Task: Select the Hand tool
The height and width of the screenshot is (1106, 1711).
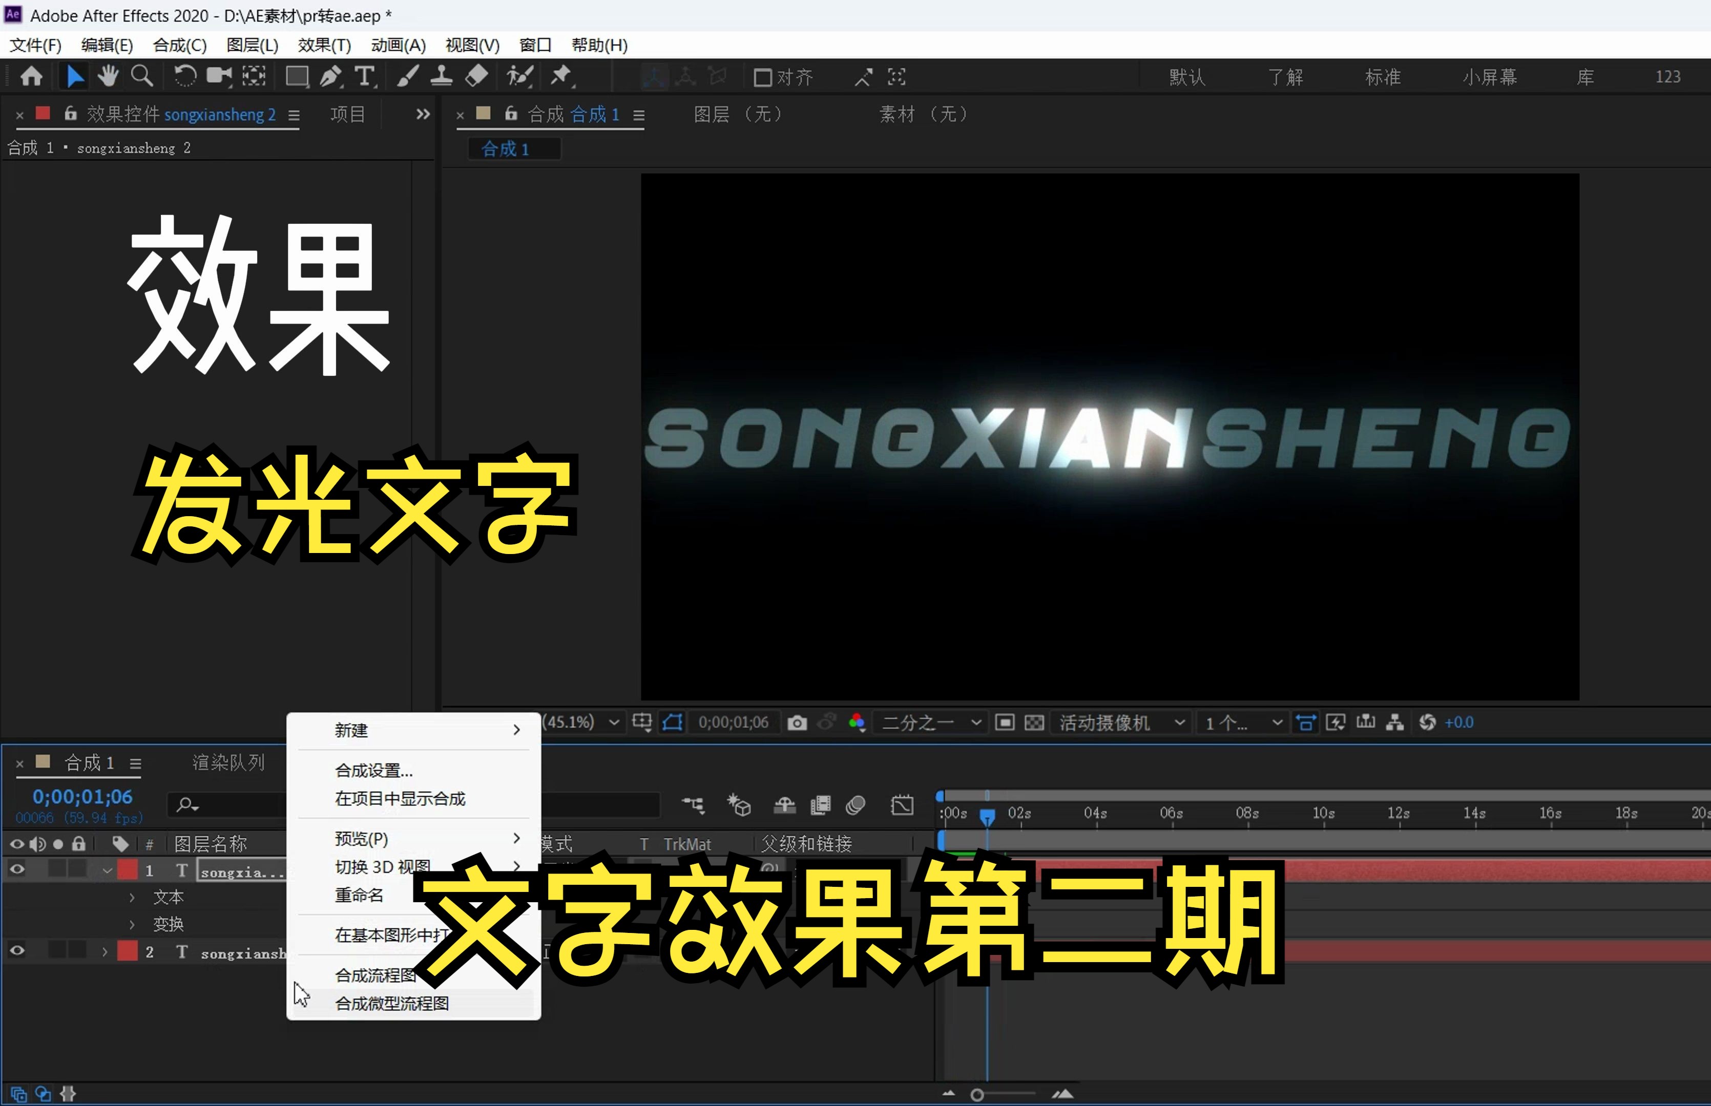Action: tap(108, 76)
